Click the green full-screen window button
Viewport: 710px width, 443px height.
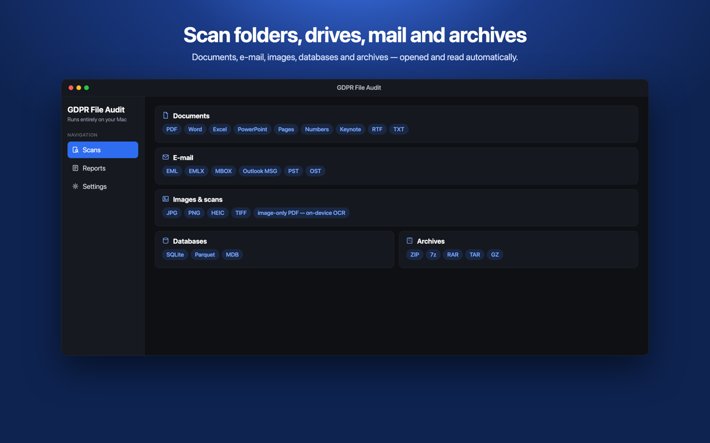87,87
